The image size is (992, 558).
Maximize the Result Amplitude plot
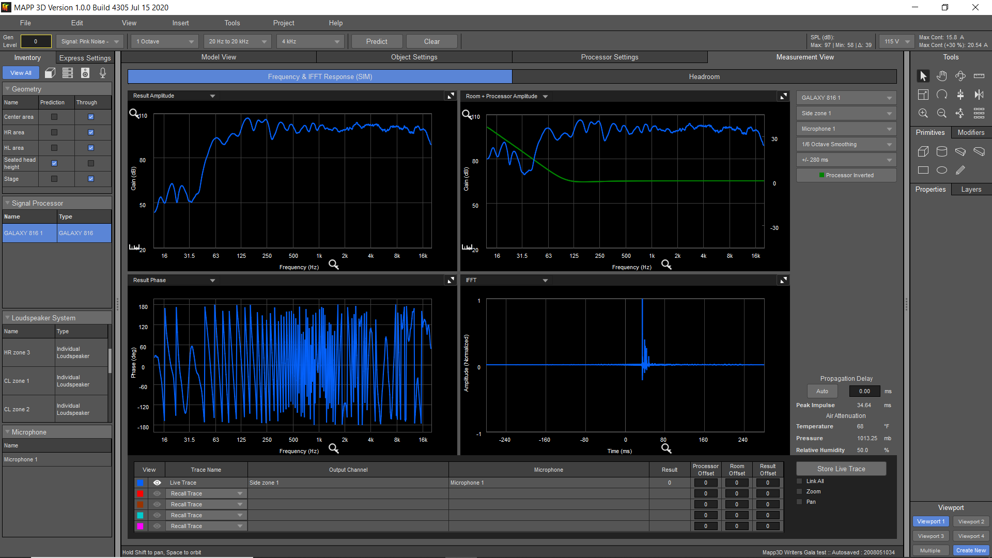coord(451,96)
